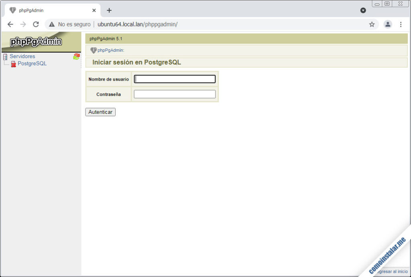411x277 pixels.
Task: Show the "No es seguro" site info
Action: click(70, 24)
